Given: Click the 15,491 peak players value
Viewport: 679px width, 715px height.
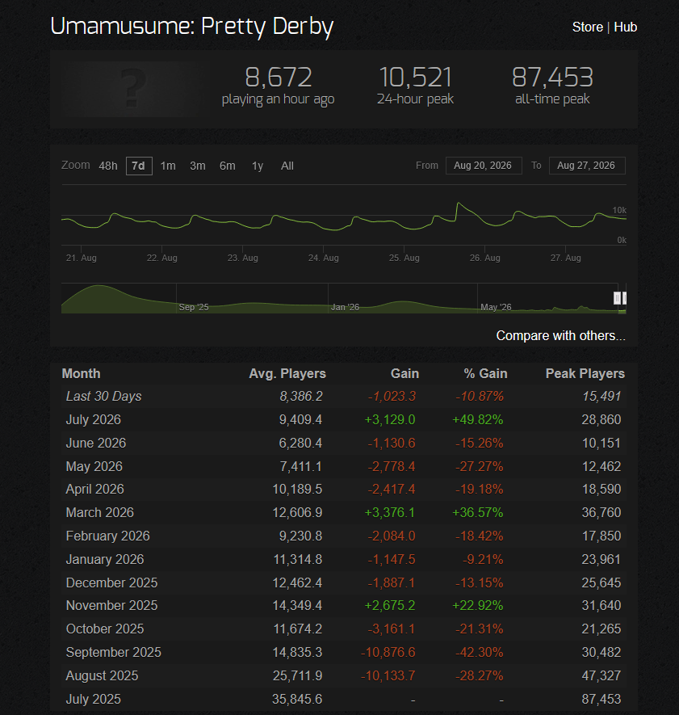Looking at the screenshot, I should click(x=601, y=396).
